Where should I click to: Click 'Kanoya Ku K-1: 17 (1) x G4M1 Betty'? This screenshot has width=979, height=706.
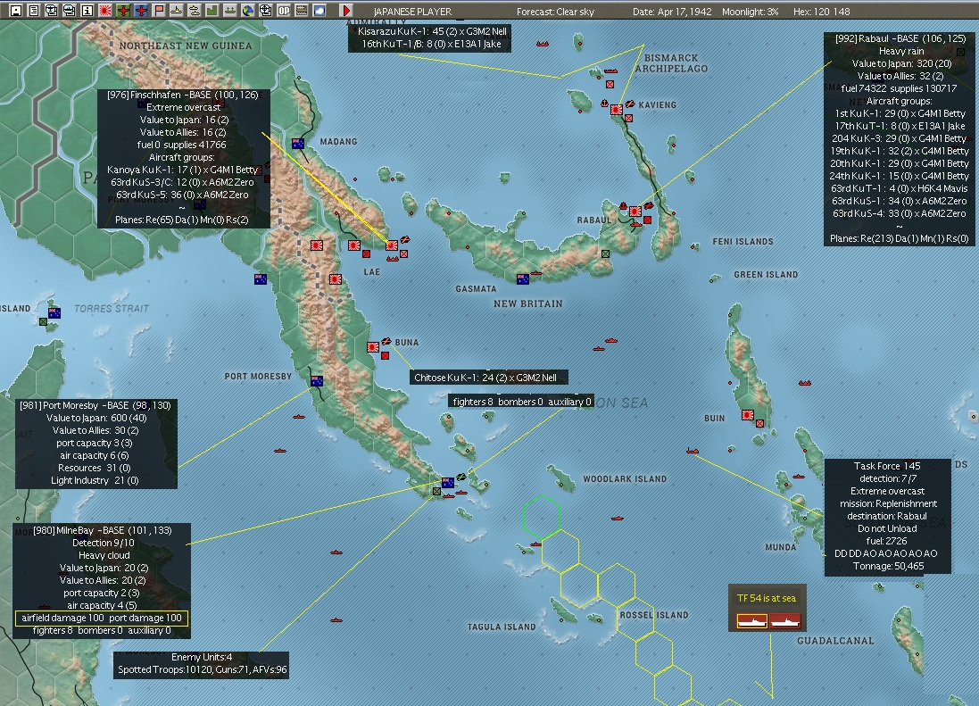coord(182,170)
